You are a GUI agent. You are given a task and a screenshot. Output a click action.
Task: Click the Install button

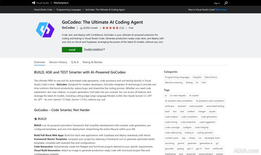coord(72,50)
